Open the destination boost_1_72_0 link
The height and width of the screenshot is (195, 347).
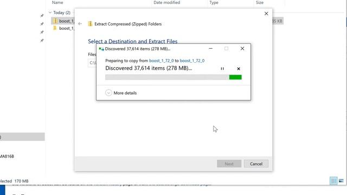tap(192, 61)
